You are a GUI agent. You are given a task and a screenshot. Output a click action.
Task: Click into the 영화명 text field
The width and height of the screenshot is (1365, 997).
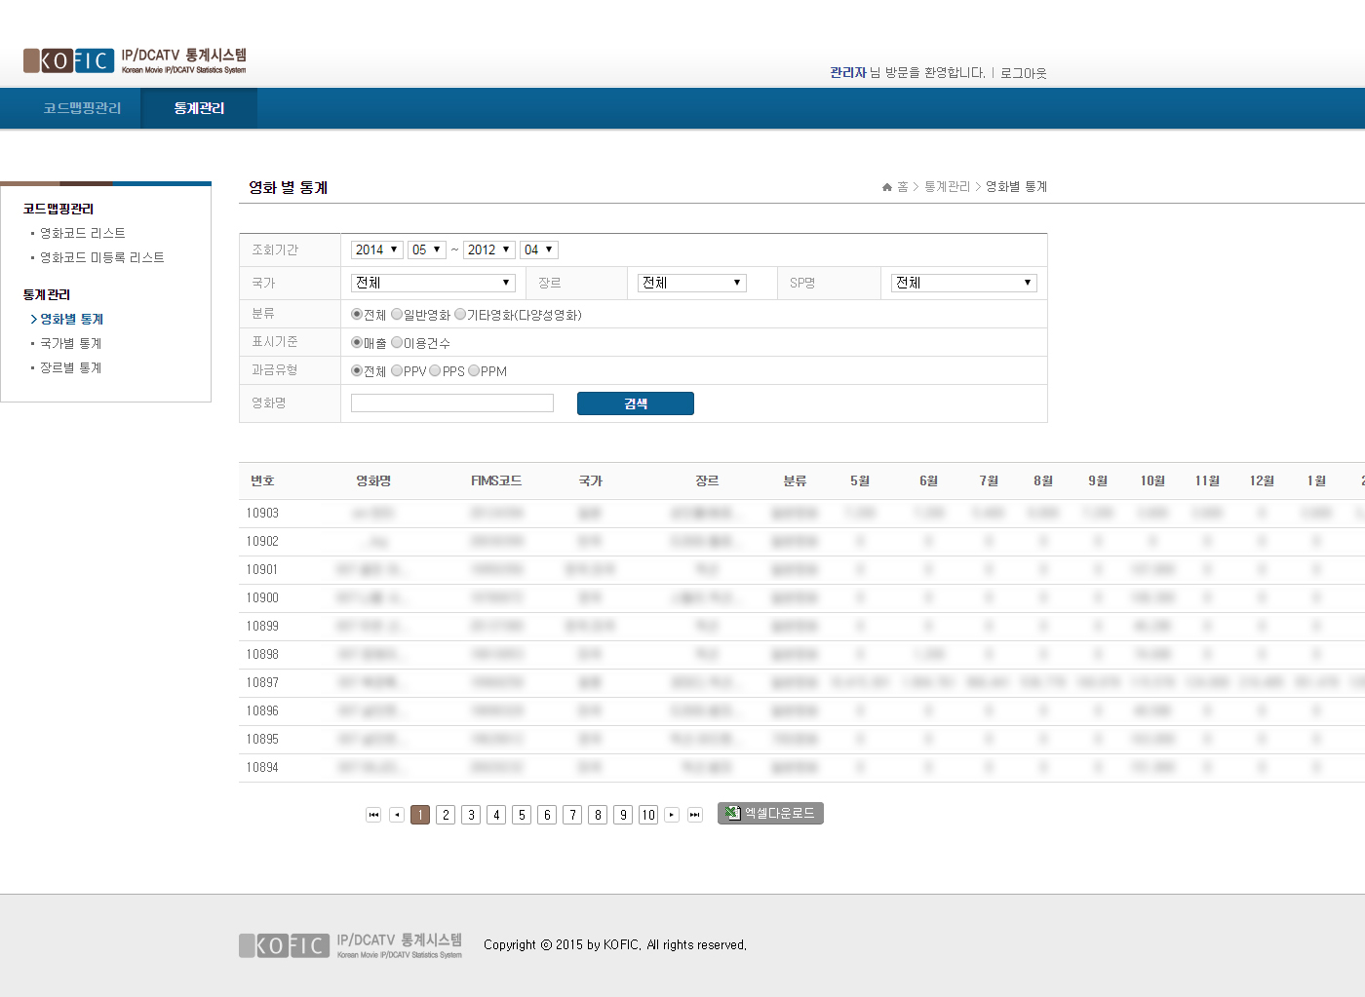click(x=451, y=403)
